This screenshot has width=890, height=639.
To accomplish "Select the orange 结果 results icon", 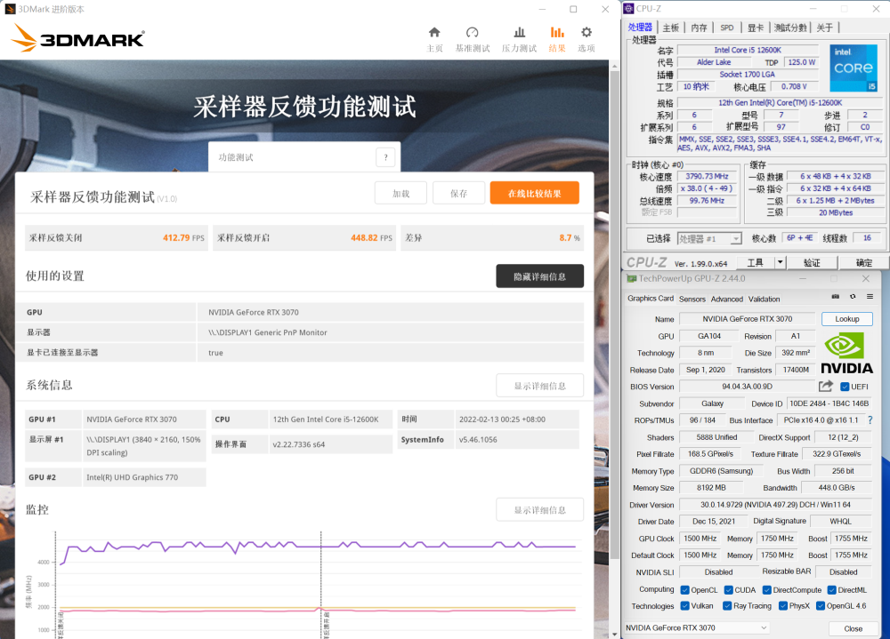I will (x=557, y=32).
